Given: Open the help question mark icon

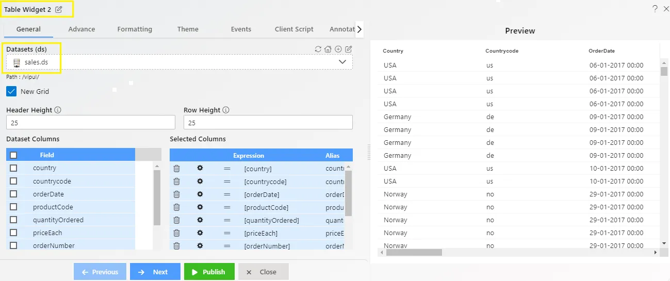Looking at the screenshot, I should point(655,9).
